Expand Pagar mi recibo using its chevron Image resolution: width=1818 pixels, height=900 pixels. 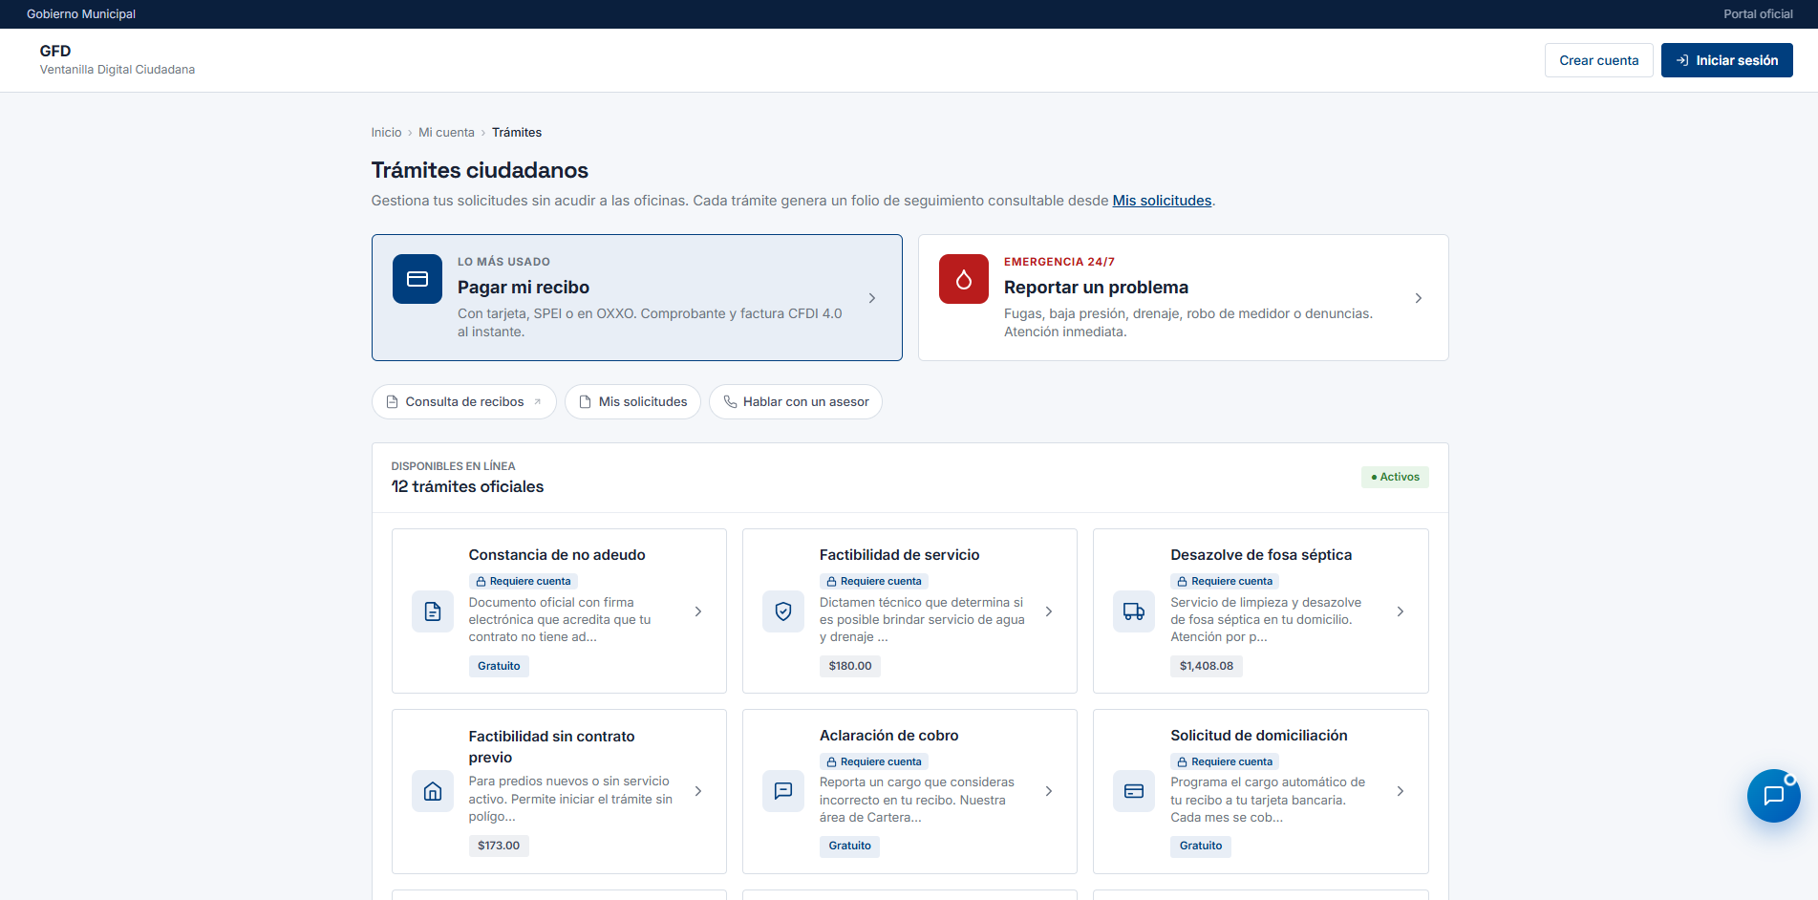(871, 298)
